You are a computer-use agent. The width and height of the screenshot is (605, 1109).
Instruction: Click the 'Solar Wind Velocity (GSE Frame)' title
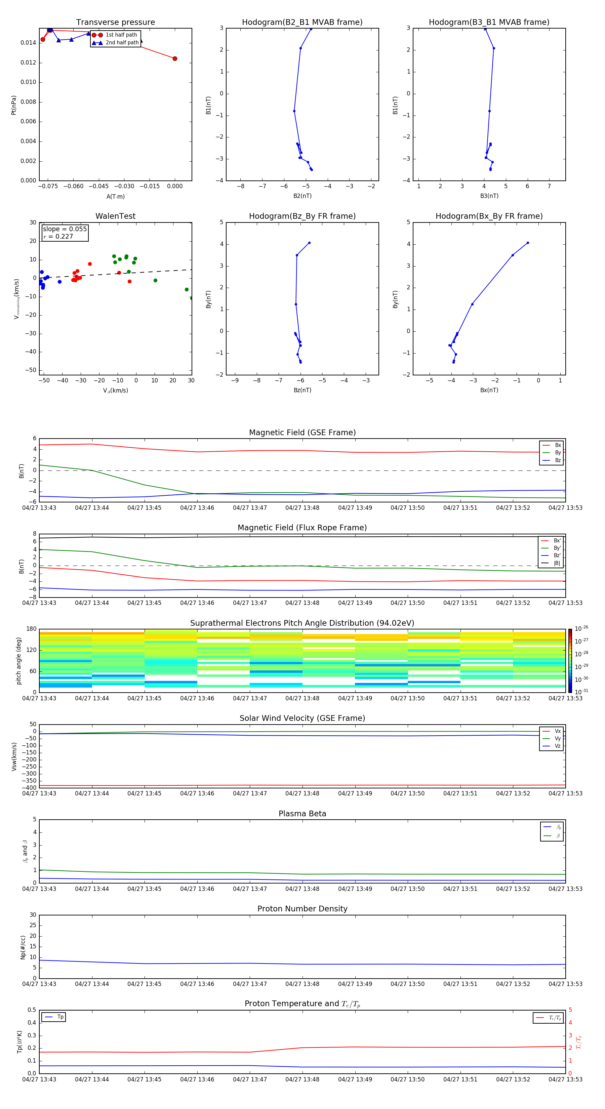(x=302, y=718)
